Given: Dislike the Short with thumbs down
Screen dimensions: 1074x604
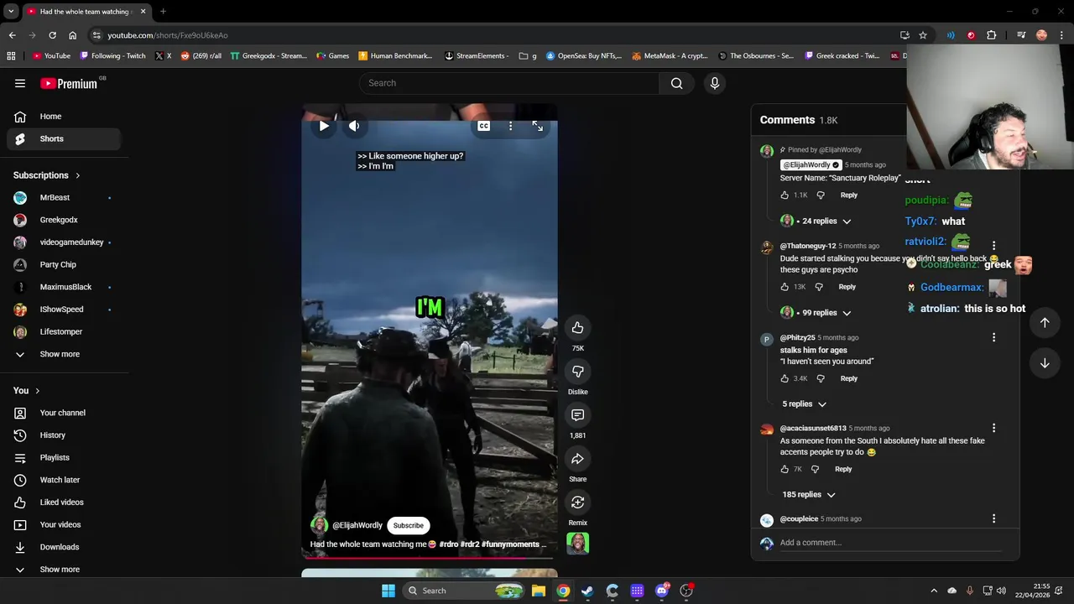Looking at the screenshot, I should [x=577, y=371].
